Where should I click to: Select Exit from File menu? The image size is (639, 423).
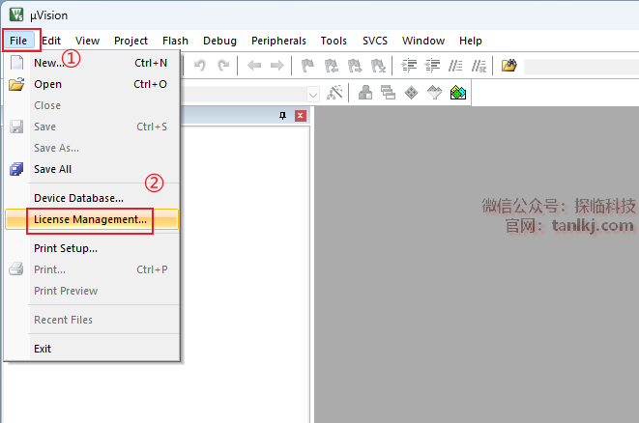[x=43, y=349]
